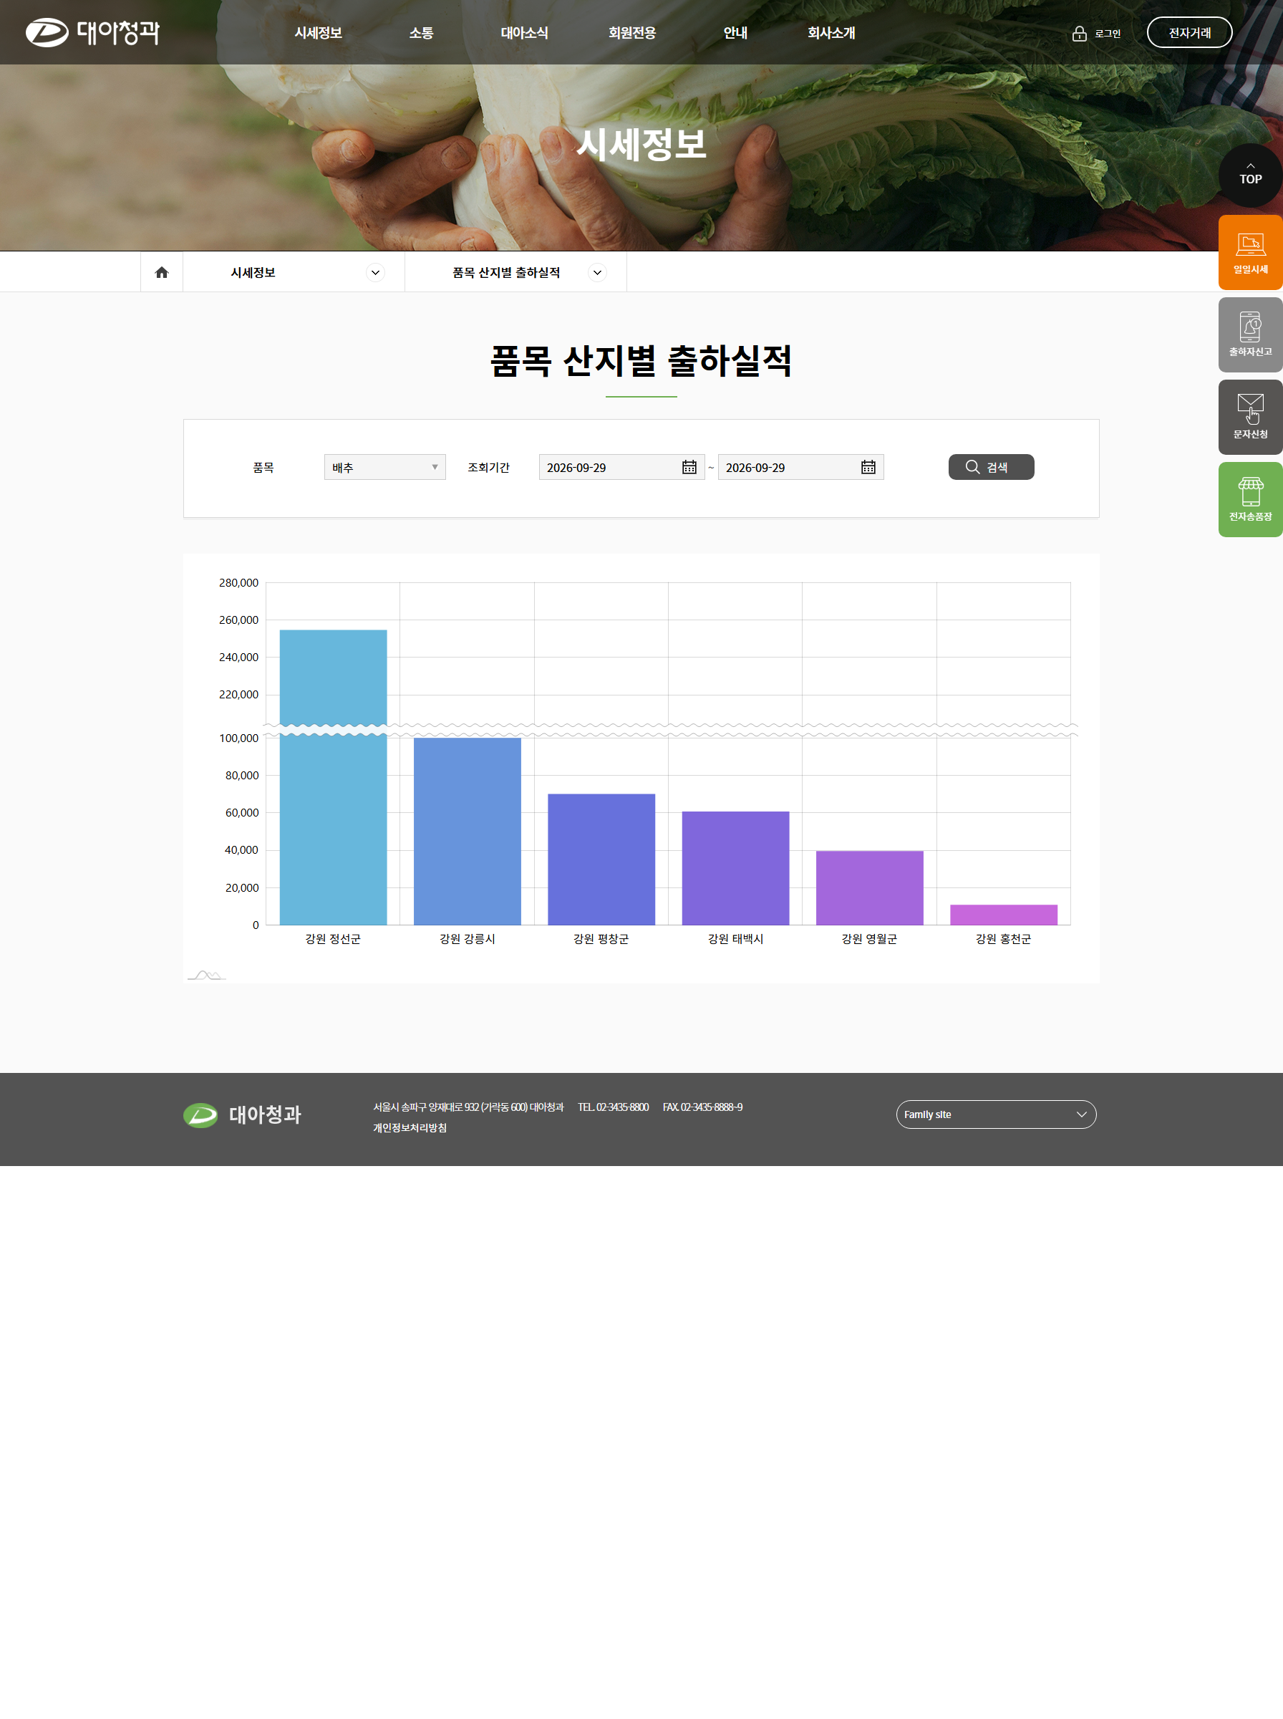
Task: Click the end date input field
Action: (x=800, y=467)
